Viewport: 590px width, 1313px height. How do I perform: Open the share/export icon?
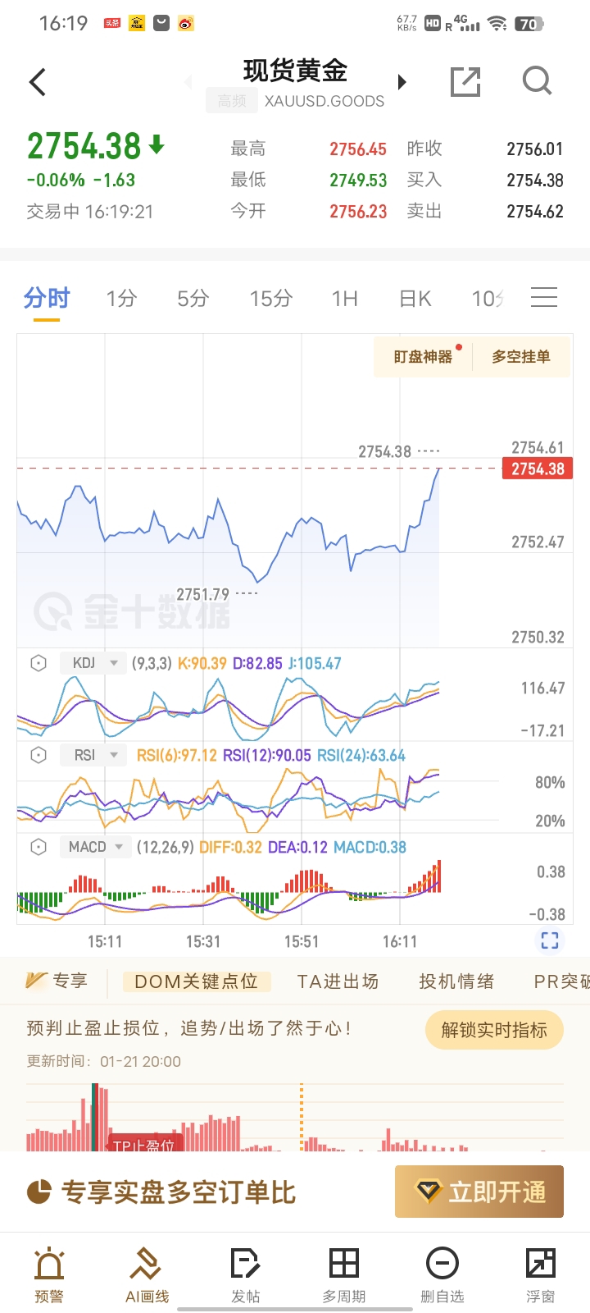pyautogui.click(x=465, y=82)
